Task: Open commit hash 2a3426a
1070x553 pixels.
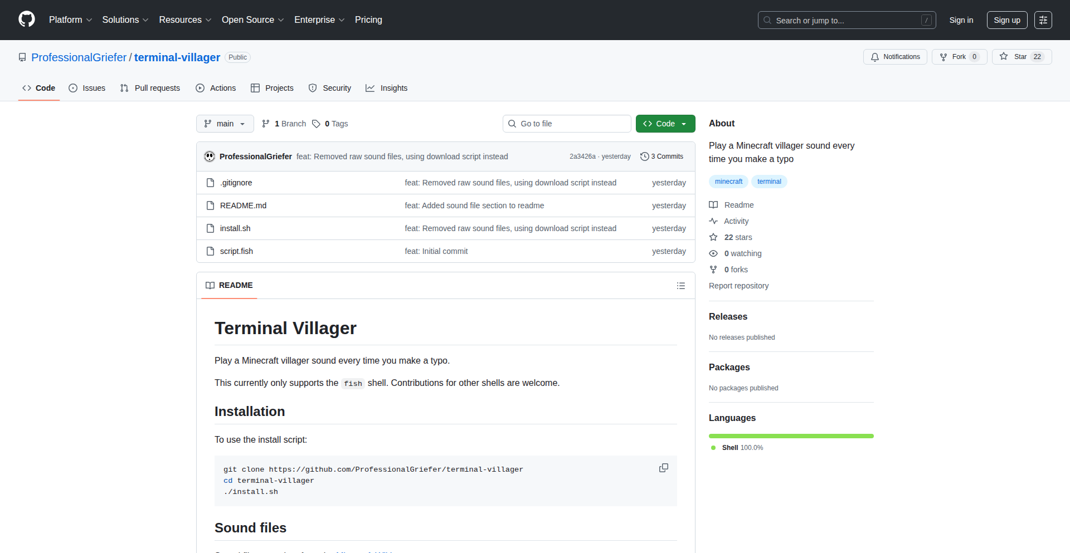Action: tap(582, 156)
